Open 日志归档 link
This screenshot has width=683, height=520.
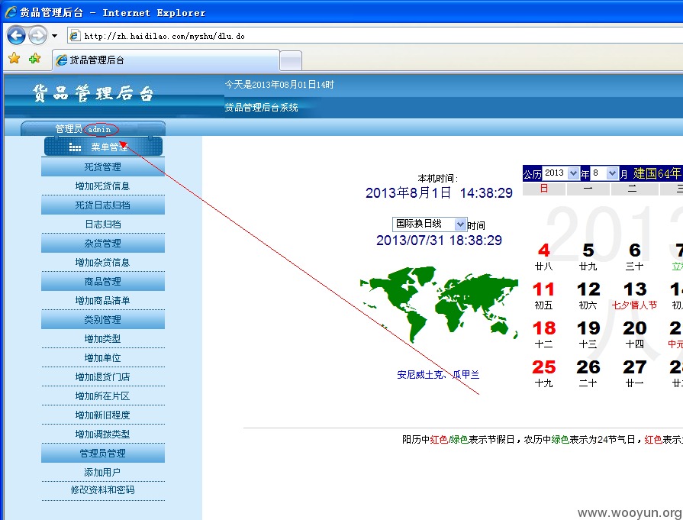pos(103,224)
